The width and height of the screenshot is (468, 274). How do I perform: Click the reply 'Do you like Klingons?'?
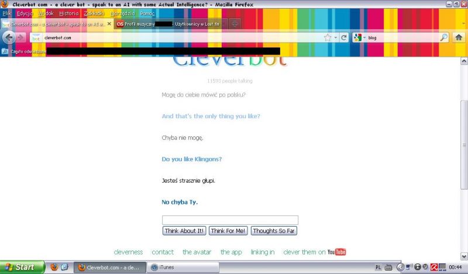click(192, 159)
